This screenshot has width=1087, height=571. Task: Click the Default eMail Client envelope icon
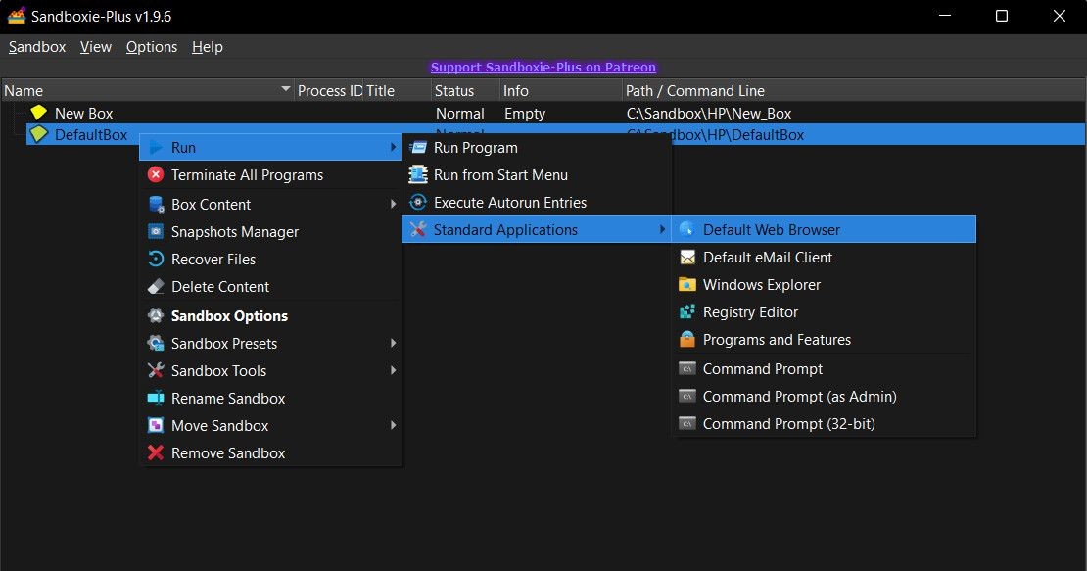[687, 257]
